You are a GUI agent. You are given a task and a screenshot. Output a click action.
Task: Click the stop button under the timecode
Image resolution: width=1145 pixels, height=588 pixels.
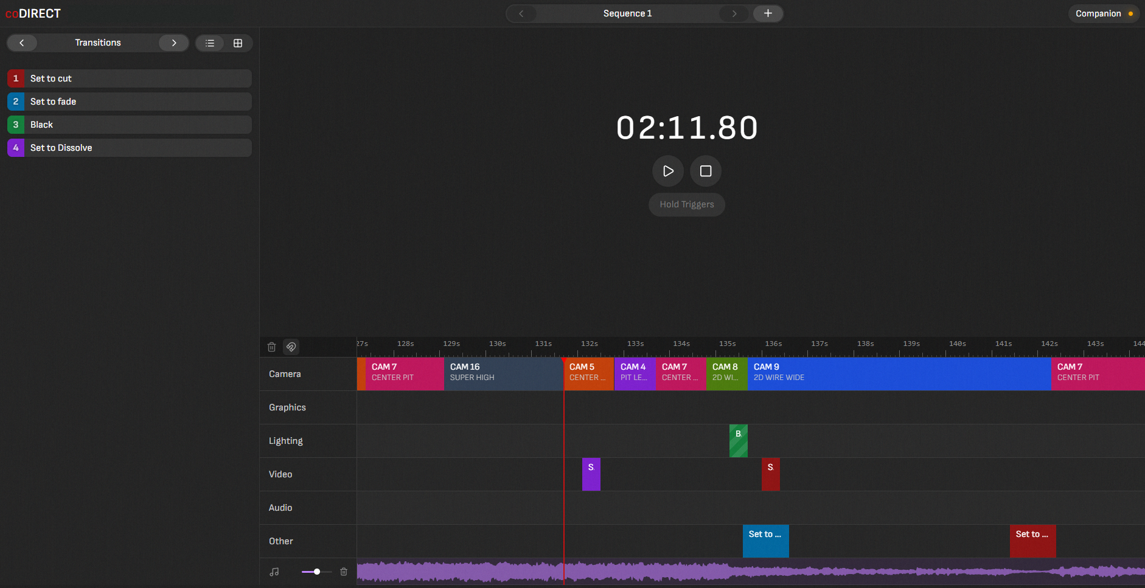(706, 171)
